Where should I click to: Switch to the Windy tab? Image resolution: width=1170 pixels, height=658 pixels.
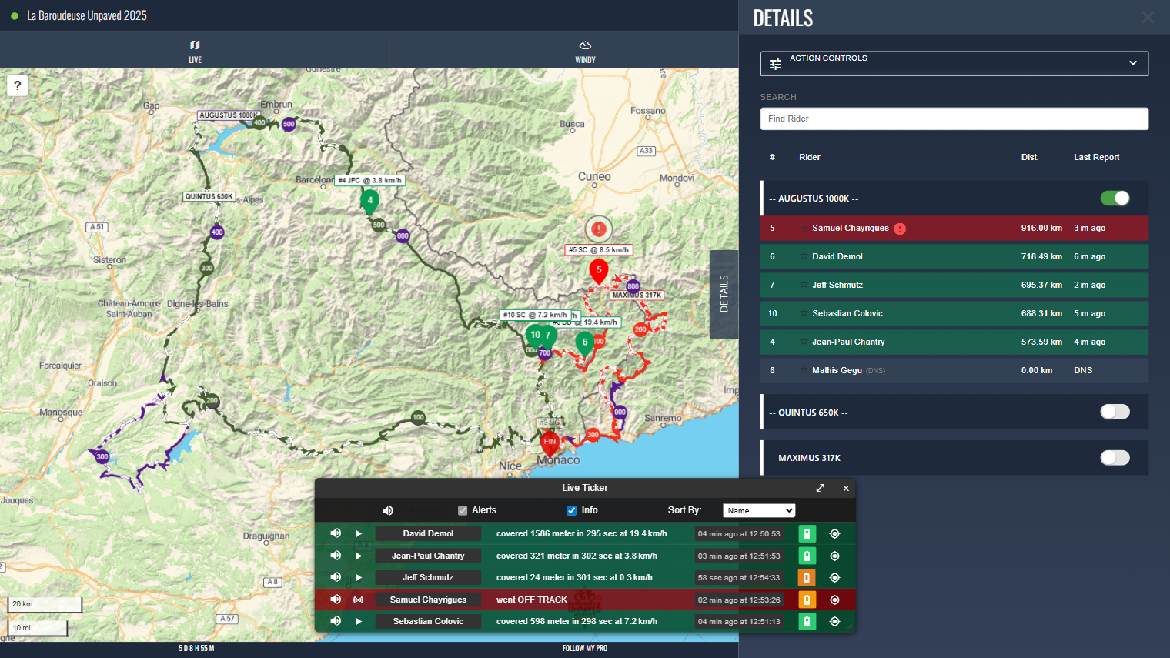585,51
